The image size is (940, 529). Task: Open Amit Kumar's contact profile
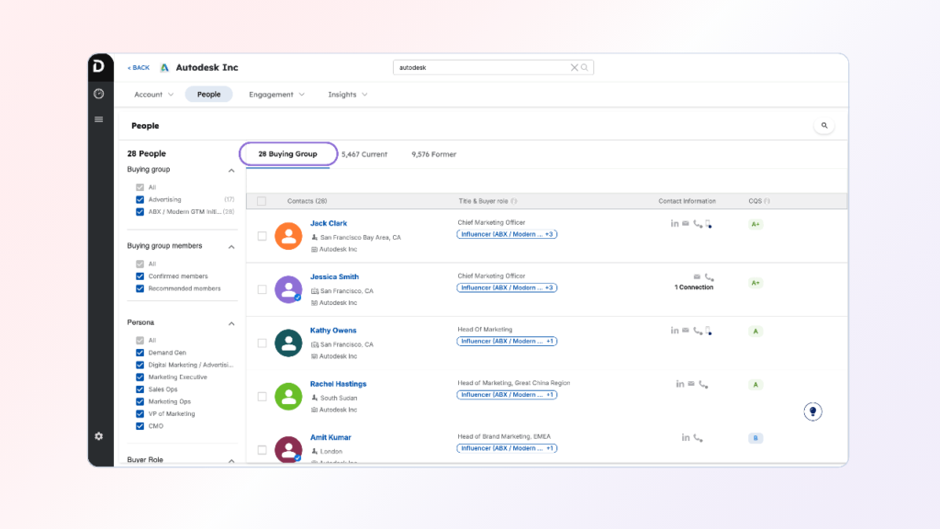click(330, 437)
